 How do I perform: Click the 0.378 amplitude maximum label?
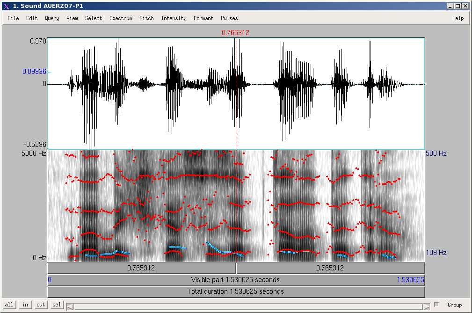38,41
